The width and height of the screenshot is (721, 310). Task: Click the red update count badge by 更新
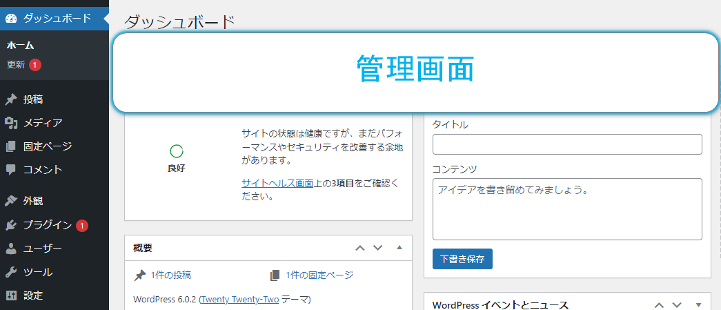pos(35,65)
